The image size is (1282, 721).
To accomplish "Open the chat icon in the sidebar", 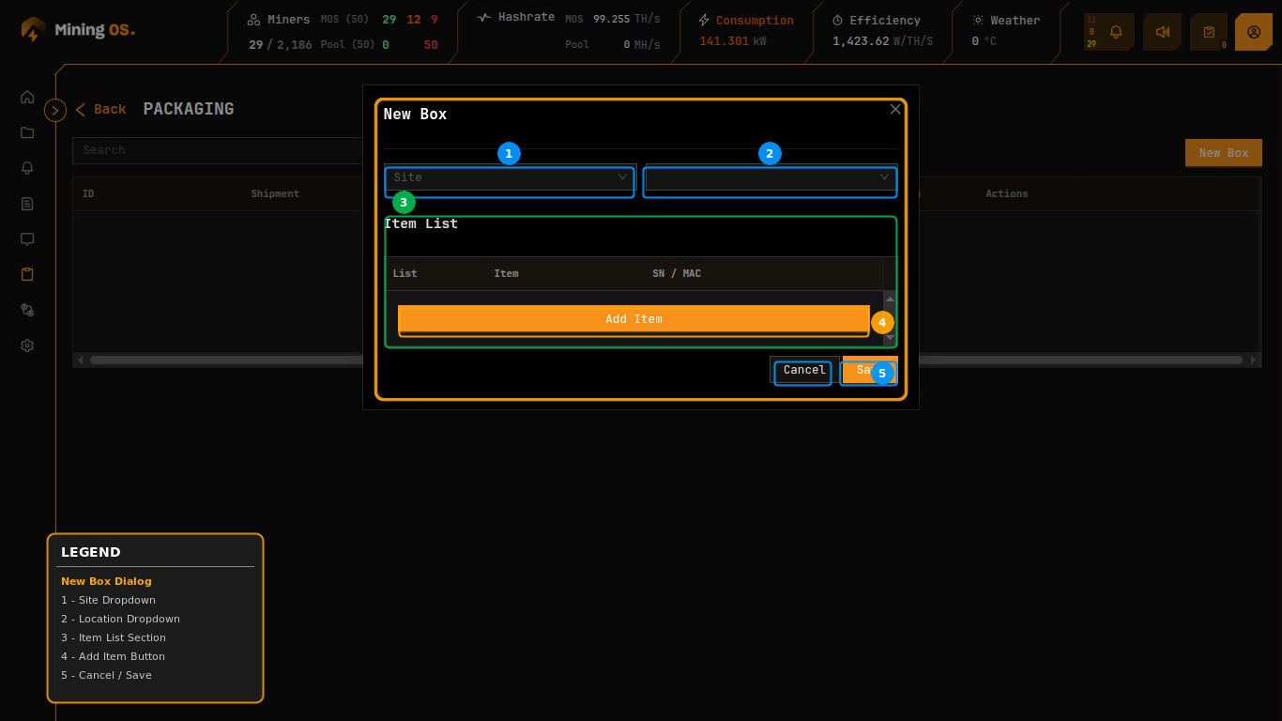I will point(27,239).
